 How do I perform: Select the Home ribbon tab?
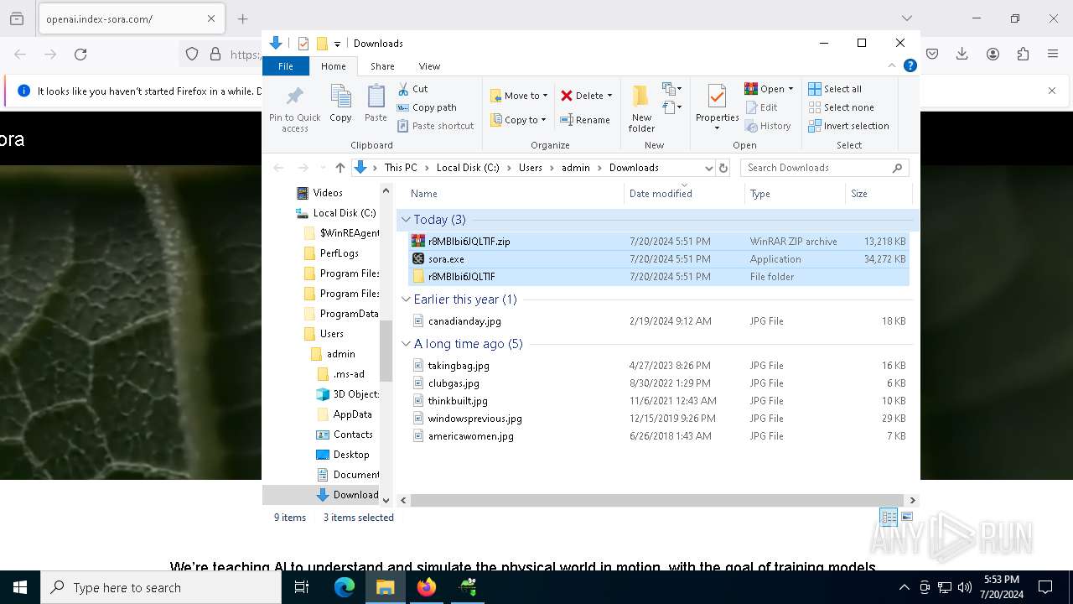tap(333, 66)
